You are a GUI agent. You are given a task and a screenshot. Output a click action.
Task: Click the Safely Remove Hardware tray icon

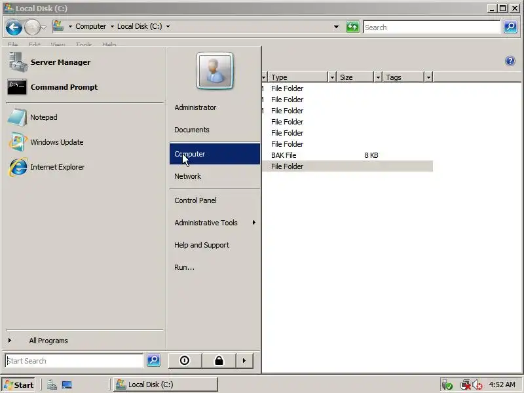[447, 385]
